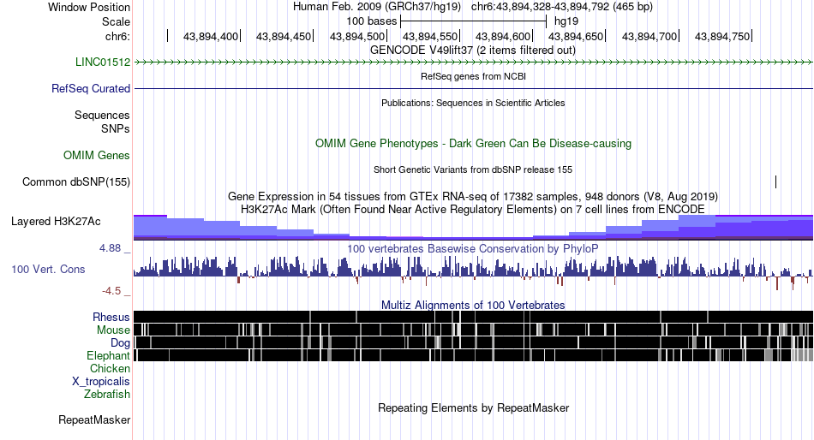Image resolution: width=814 pixels, height=440 pixels.
Task: Click the RefSeq Curated gene line
Action: tap(474, 89)
